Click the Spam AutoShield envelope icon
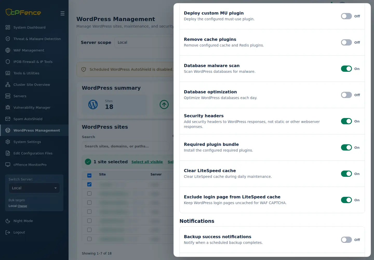The height and width of the screenshot is (260, 374). pos(8,119)
